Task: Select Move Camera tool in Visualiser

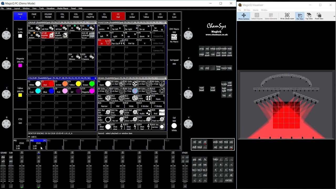Action: click(244, 16)
